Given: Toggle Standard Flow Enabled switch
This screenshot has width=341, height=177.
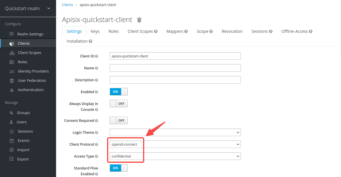Looking at the screenshot, I should point(118,168).
